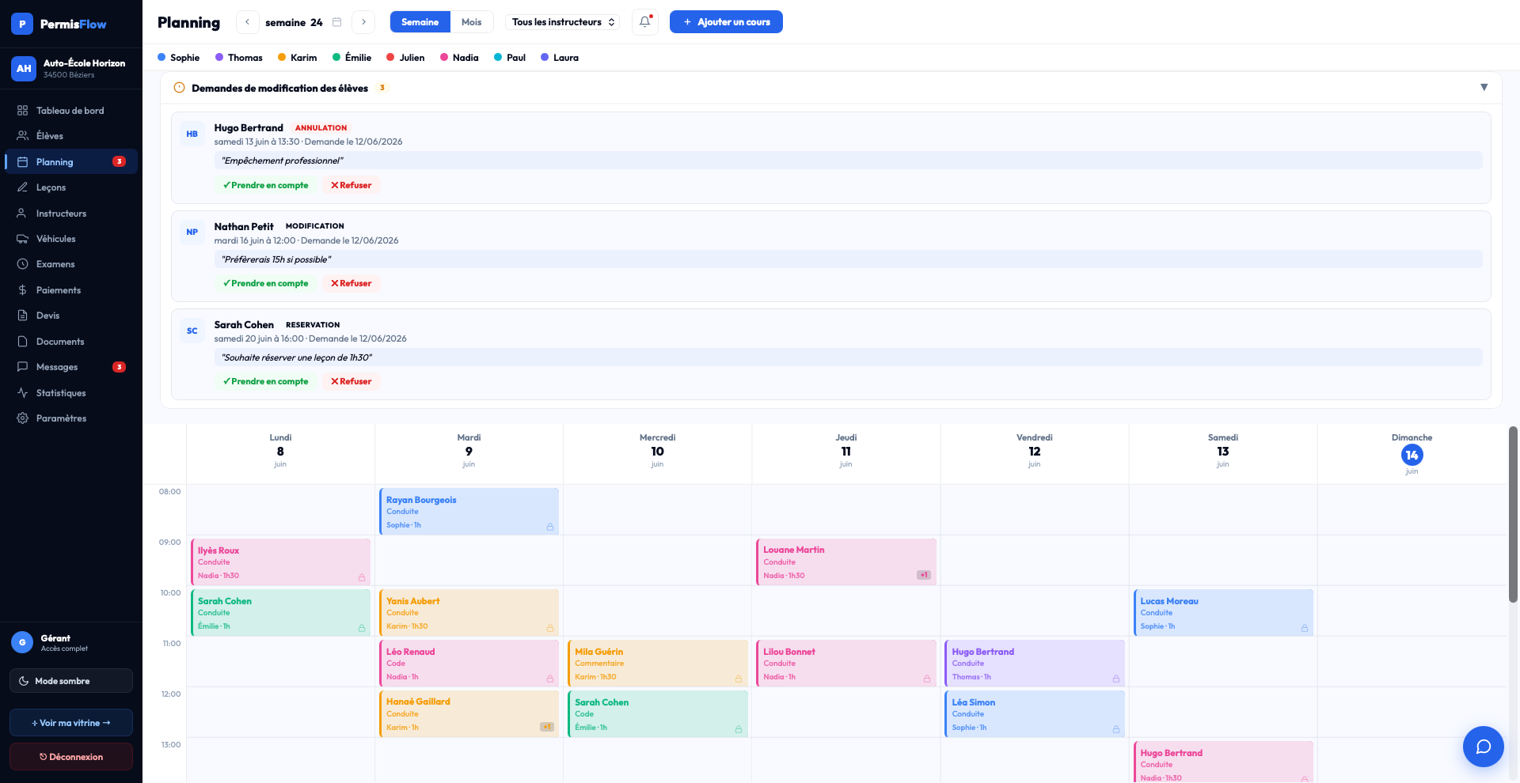This screenshot has height=783, width=1520.
Task: Select Dimanche 14 day header
Action: tap(1412, 454)
